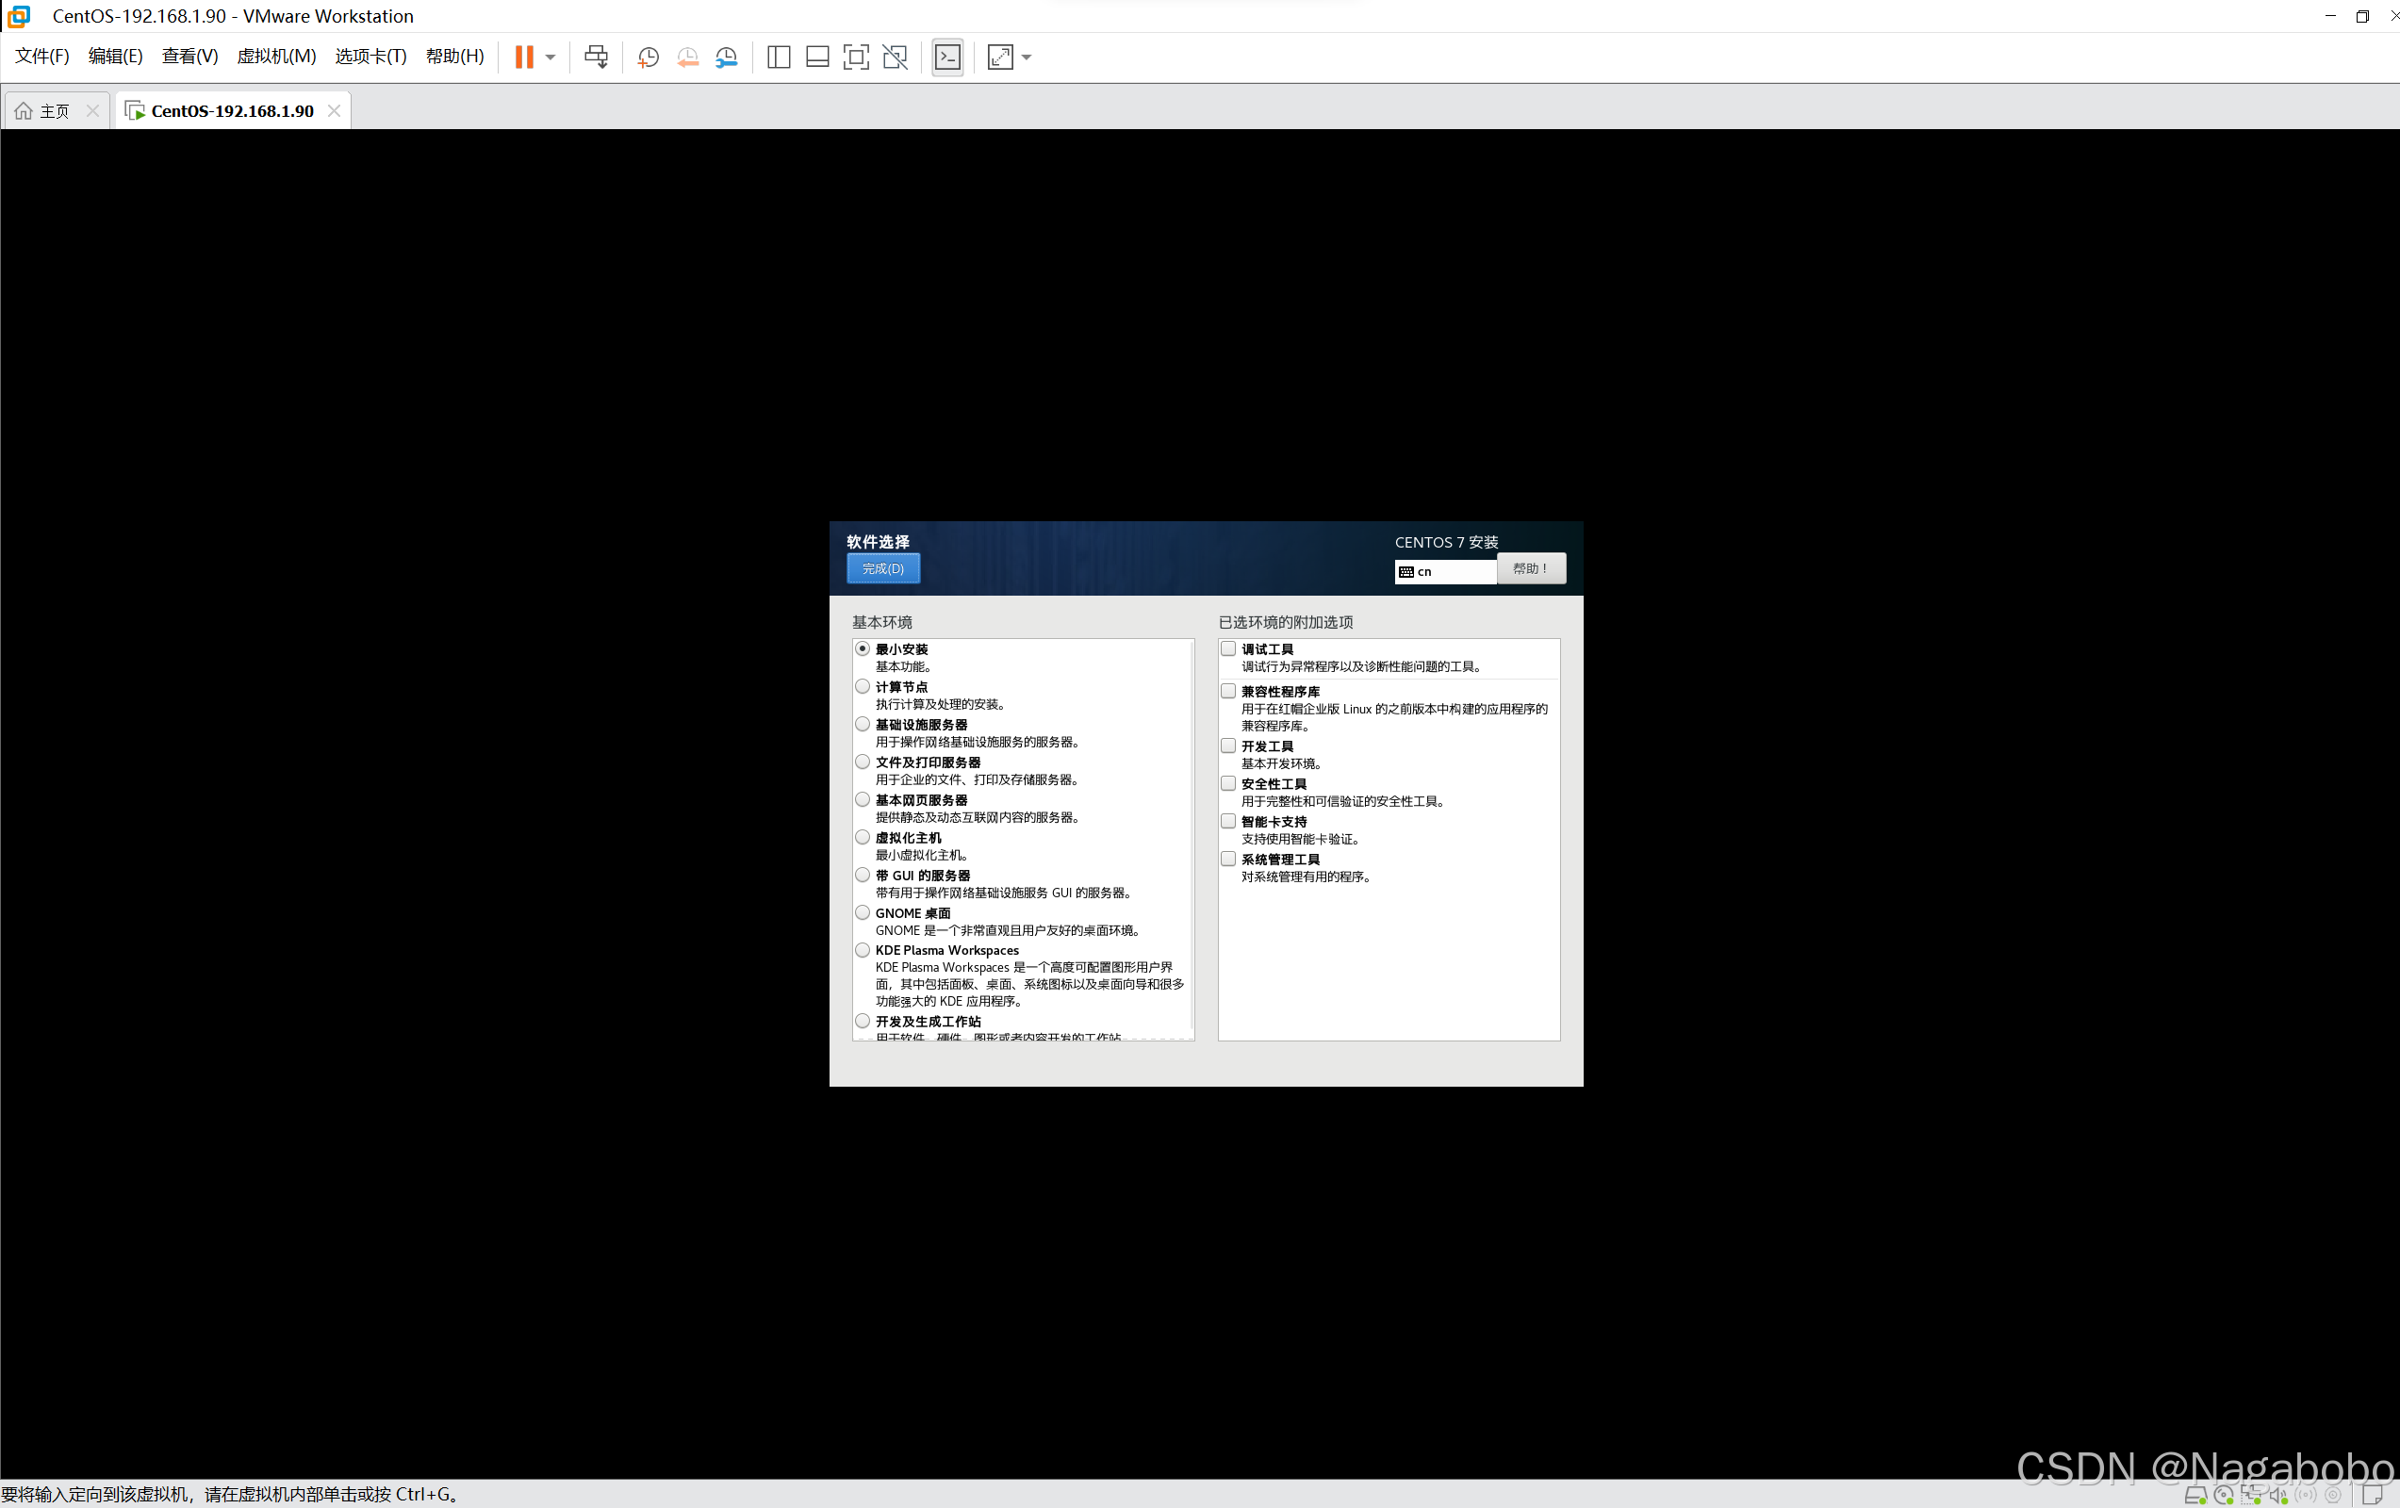The height and width of the screenshot is (1508, 2400).
Task: Check the 调试工具 add-on option
Action: [x=1228, y=648]
